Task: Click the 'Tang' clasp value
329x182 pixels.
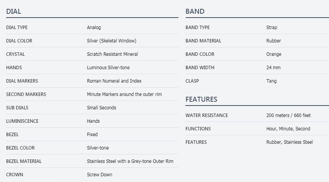Action: click(271, 81)
